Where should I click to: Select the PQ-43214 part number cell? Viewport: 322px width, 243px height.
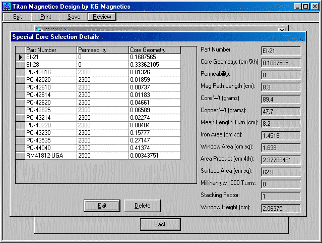tap(51, 118)
